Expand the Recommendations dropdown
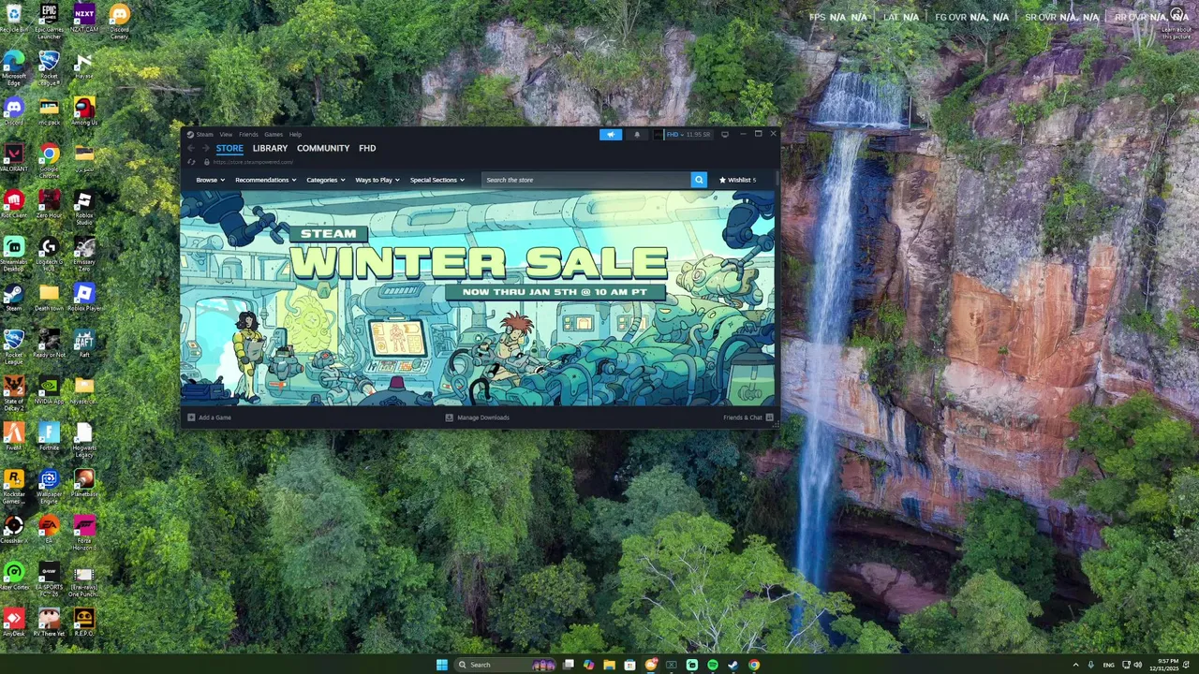The height and width of the screenshot is (674, 1199). tap(266, 180)
